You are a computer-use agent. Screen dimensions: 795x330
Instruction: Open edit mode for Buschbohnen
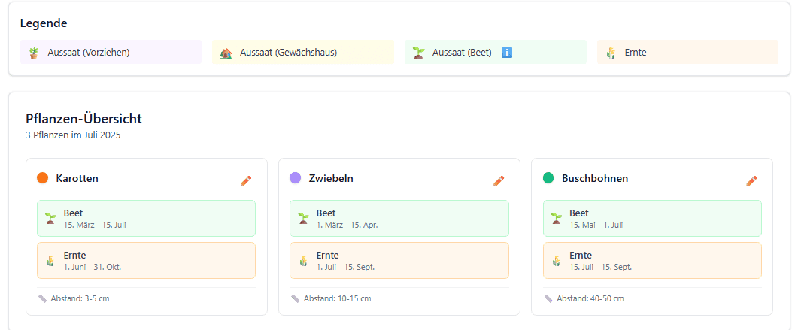pyautogui.click(x=751, y=180)
